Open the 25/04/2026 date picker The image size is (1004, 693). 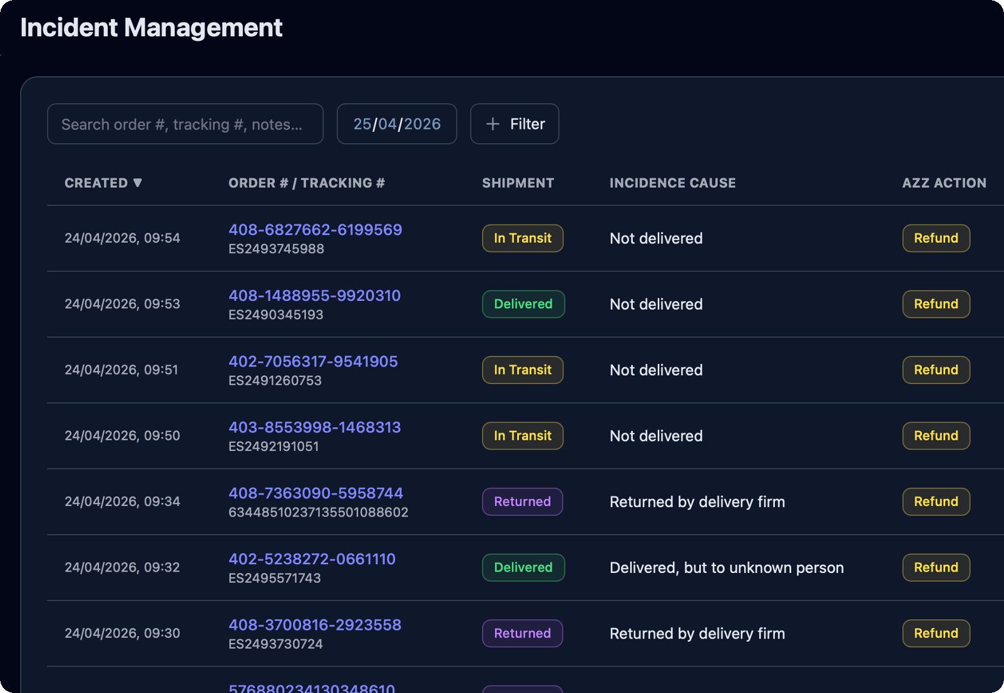click(397, 124)
